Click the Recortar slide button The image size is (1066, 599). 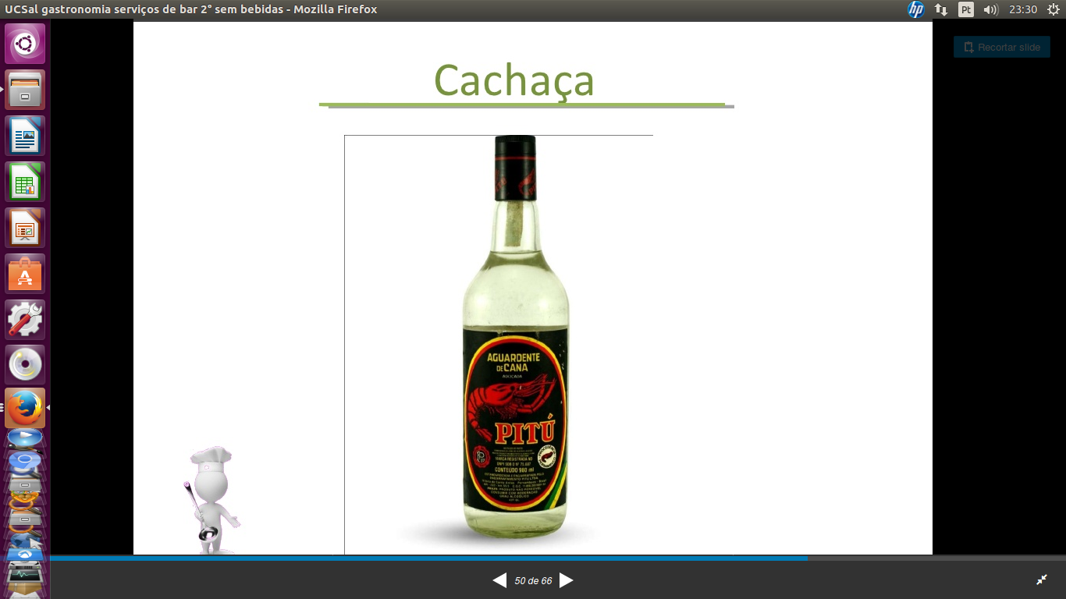1001,47
